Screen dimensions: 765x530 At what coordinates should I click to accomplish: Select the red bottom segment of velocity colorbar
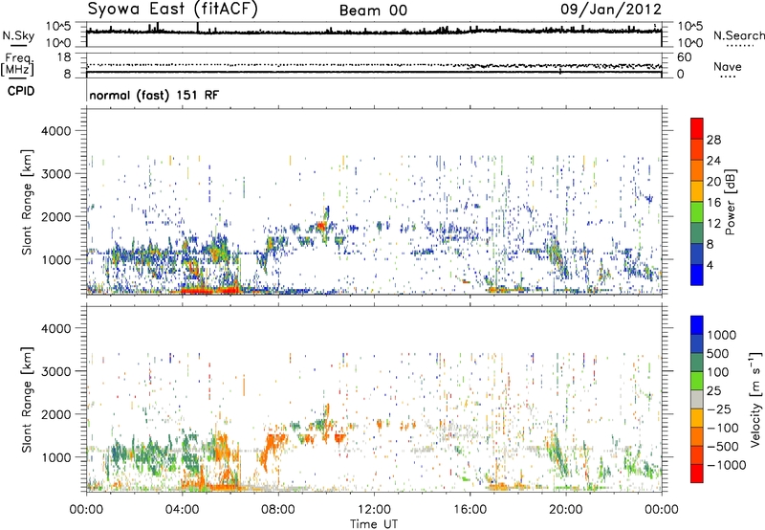click(x=697, y=474)
